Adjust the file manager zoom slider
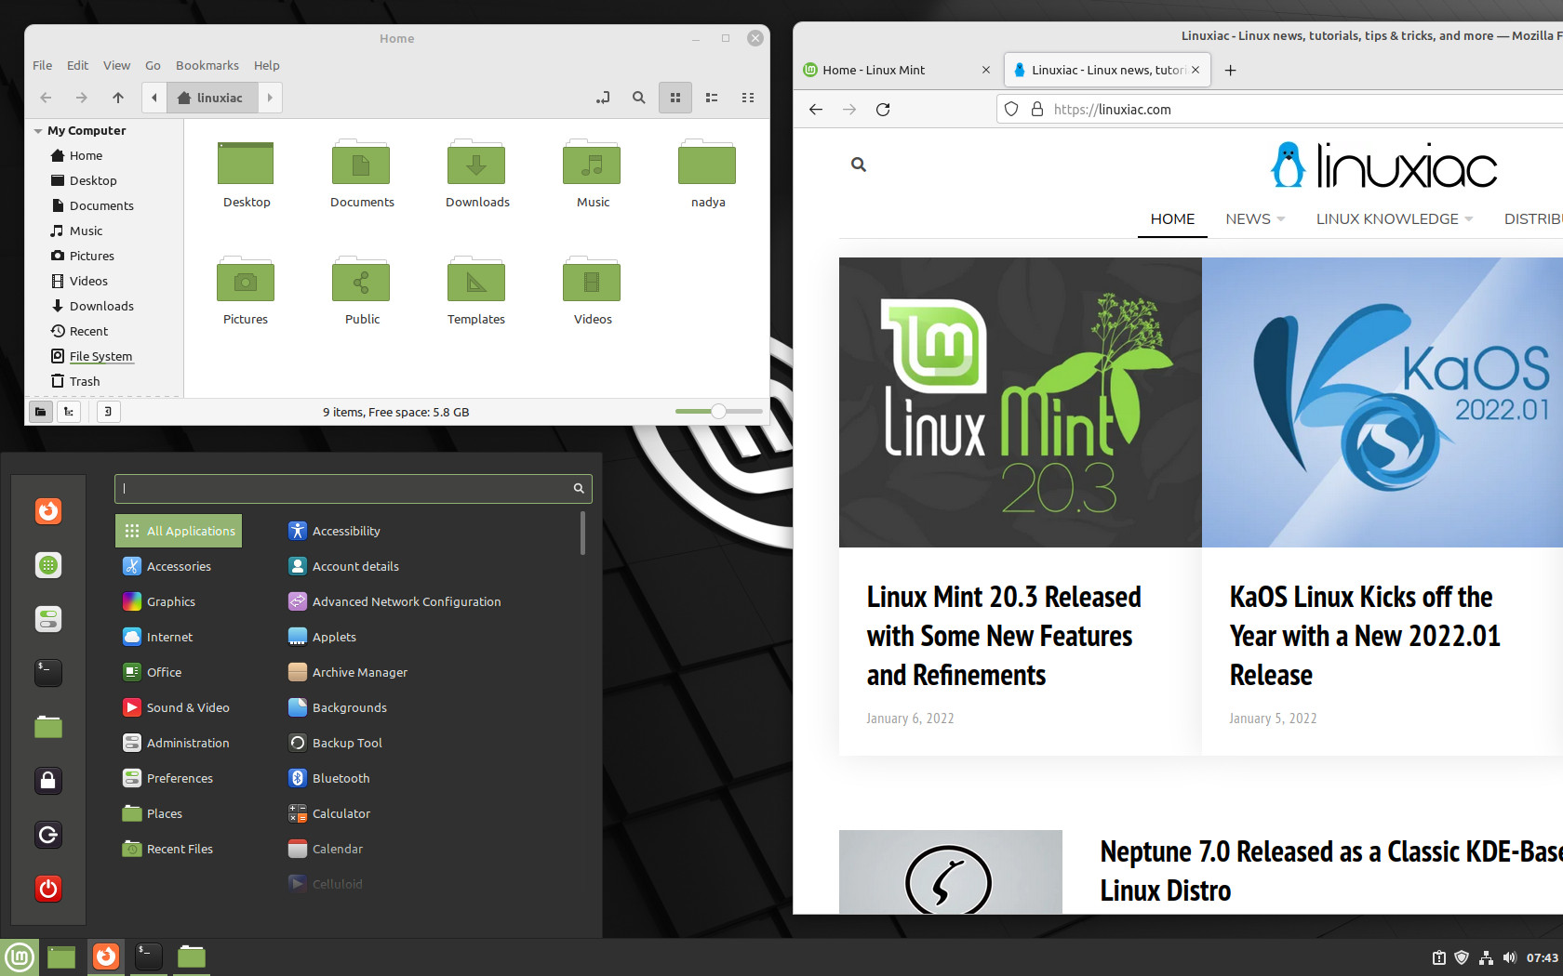Image resolution: width=1563 pixels, height=976 pixels. pos(718,411)
